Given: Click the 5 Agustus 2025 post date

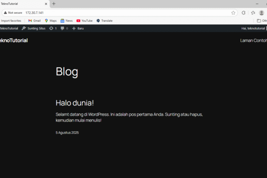Looking at the screenshot, I should click(x=67, y=133).
